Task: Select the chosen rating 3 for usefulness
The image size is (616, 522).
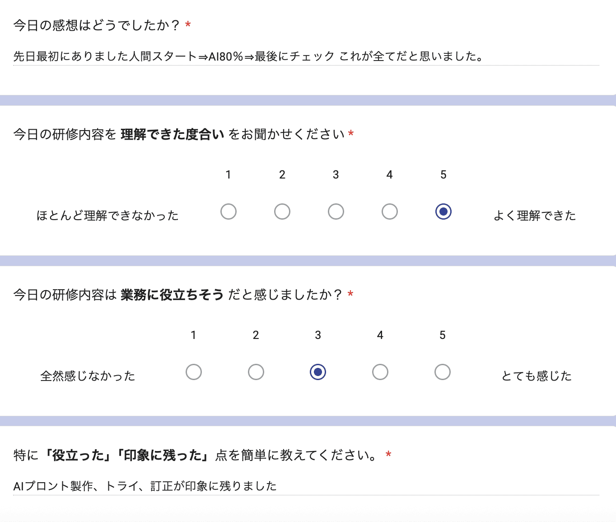Action: click(x=318, y=372)
